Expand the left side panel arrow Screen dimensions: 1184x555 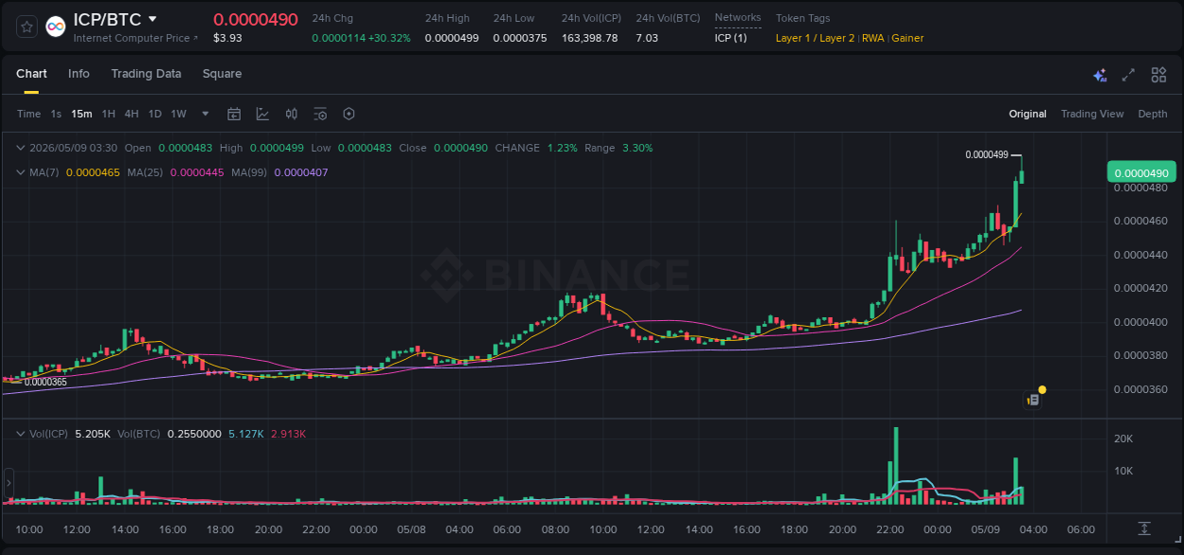tap(9, 484)
